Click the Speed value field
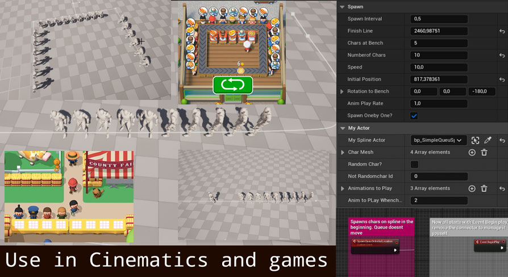508x277 pixels. coord(439,68)
